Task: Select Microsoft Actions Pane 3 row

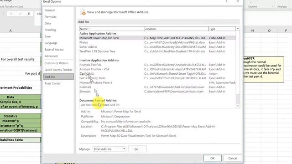Action: (157, 82)
